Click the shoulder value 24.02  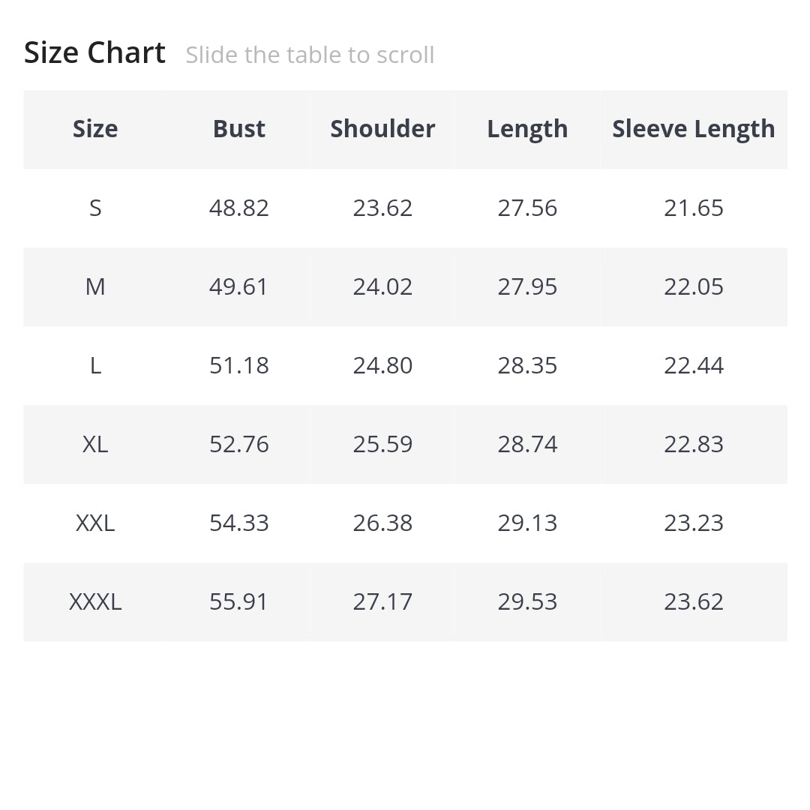tap(382, 286)
